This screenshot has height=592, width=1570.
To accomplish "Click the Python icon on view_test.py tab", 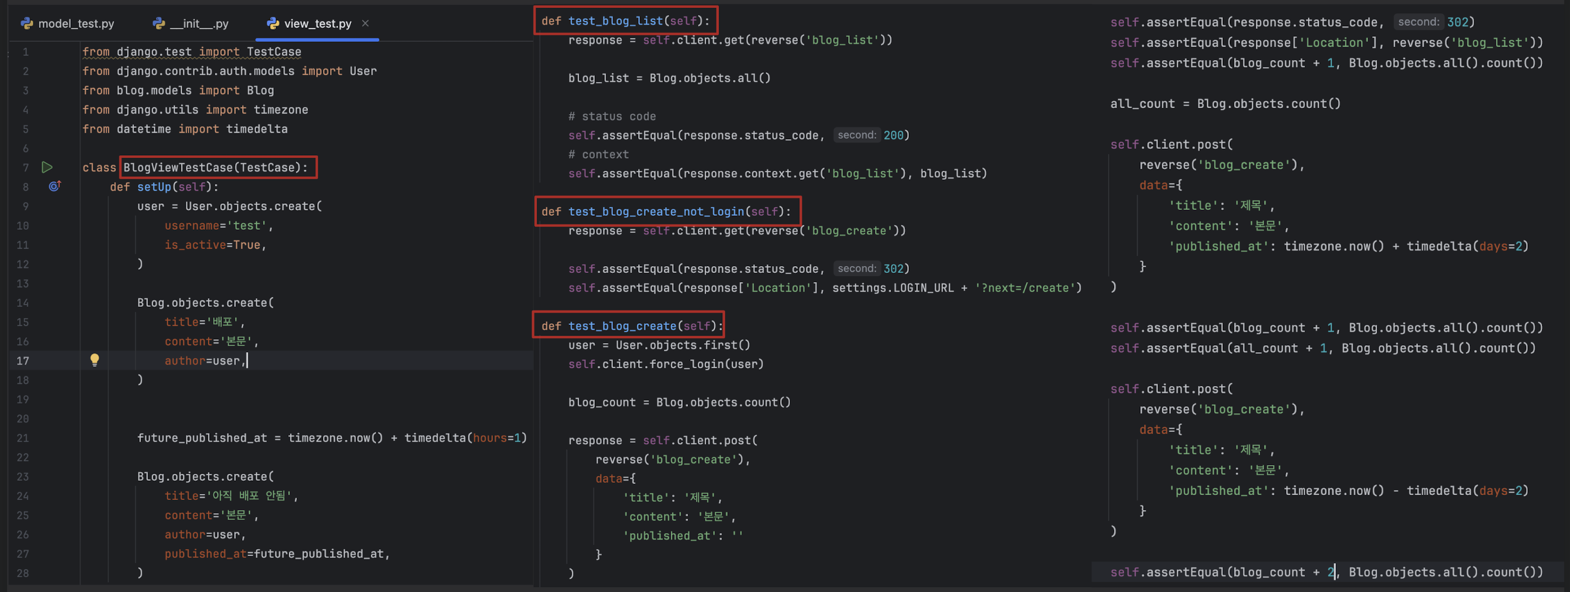I will pyautogui.click(x=273, y=24).
